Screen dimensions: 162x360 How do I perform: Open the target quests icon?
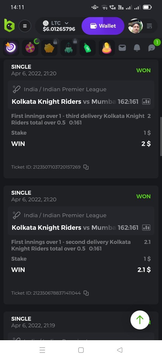11,48
